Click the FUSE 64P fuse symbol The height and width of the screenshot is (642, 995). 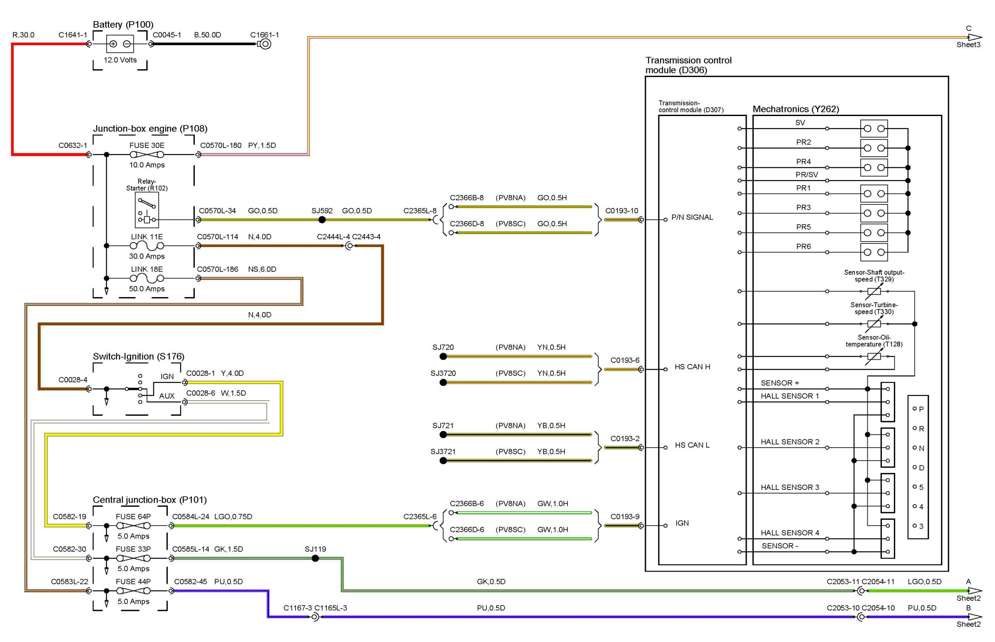pyautogui.click(x=133, y=526)
